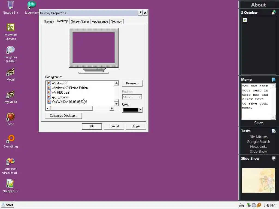
Task: Click background list scroll left arrow
Action: [48, 108]
